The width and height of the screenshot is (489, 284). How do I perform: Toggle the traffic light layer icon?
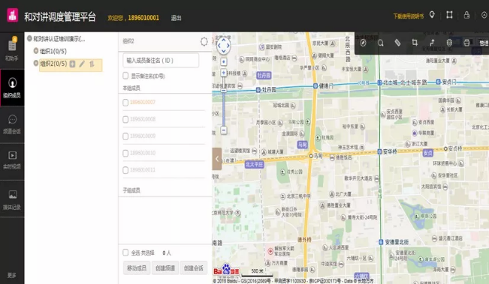449,43
